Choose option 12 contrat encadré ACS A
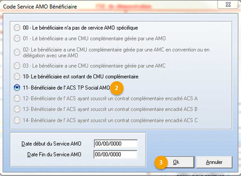This screenshot has height=176, width=241. (x=17, y=98)
